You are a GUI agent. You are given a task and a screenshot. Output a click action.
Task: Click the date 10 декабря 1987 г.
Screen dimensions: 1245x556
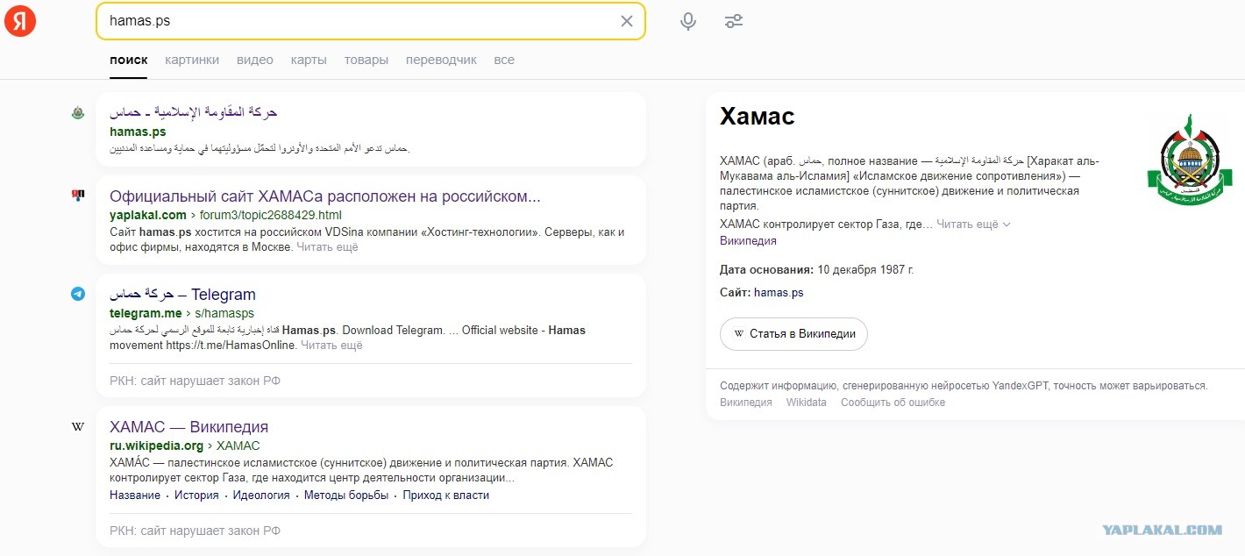pos(865,269)
